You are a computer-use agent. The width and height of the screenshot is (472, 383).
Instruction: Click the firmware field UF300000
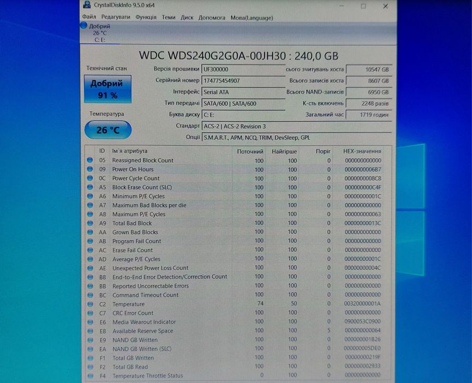[x=243, y=69]
